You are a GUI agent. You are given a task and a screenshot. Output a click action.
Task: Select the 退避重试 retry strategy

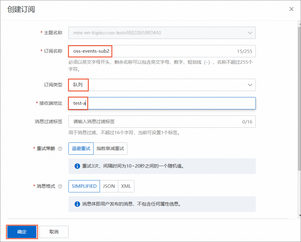point(81,149)
